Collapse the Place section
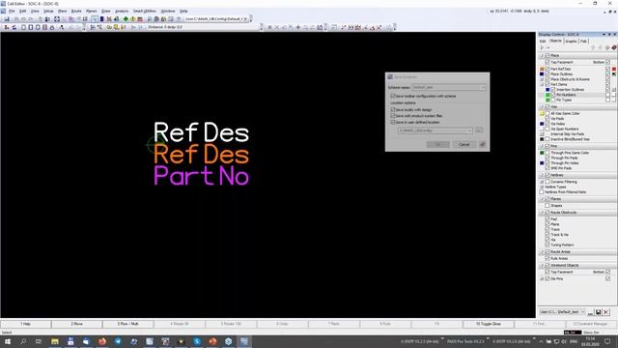The width and height of the screenshot is (618, 348). [542, 56]
